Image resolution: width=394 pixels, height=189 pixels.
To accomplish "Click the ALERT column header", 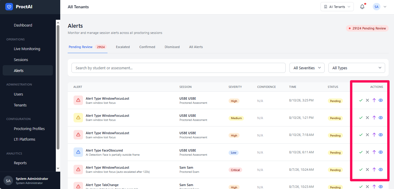I will (x=78, y=87).
